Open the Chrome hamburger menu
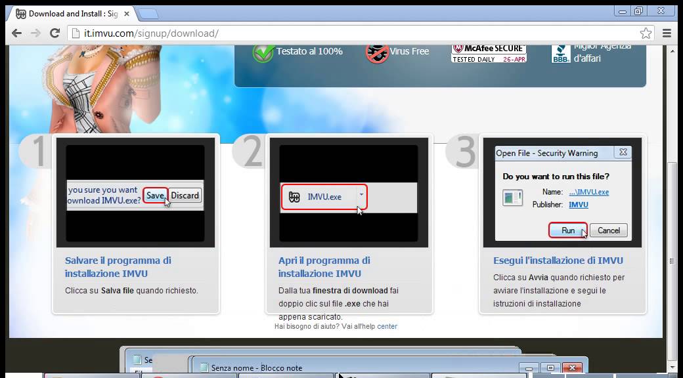683x378 pixels. (x=667, y=33)
